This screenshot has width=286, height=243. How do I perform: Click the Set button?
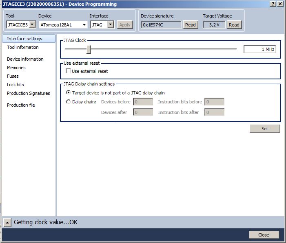click(x=265, y=129)
